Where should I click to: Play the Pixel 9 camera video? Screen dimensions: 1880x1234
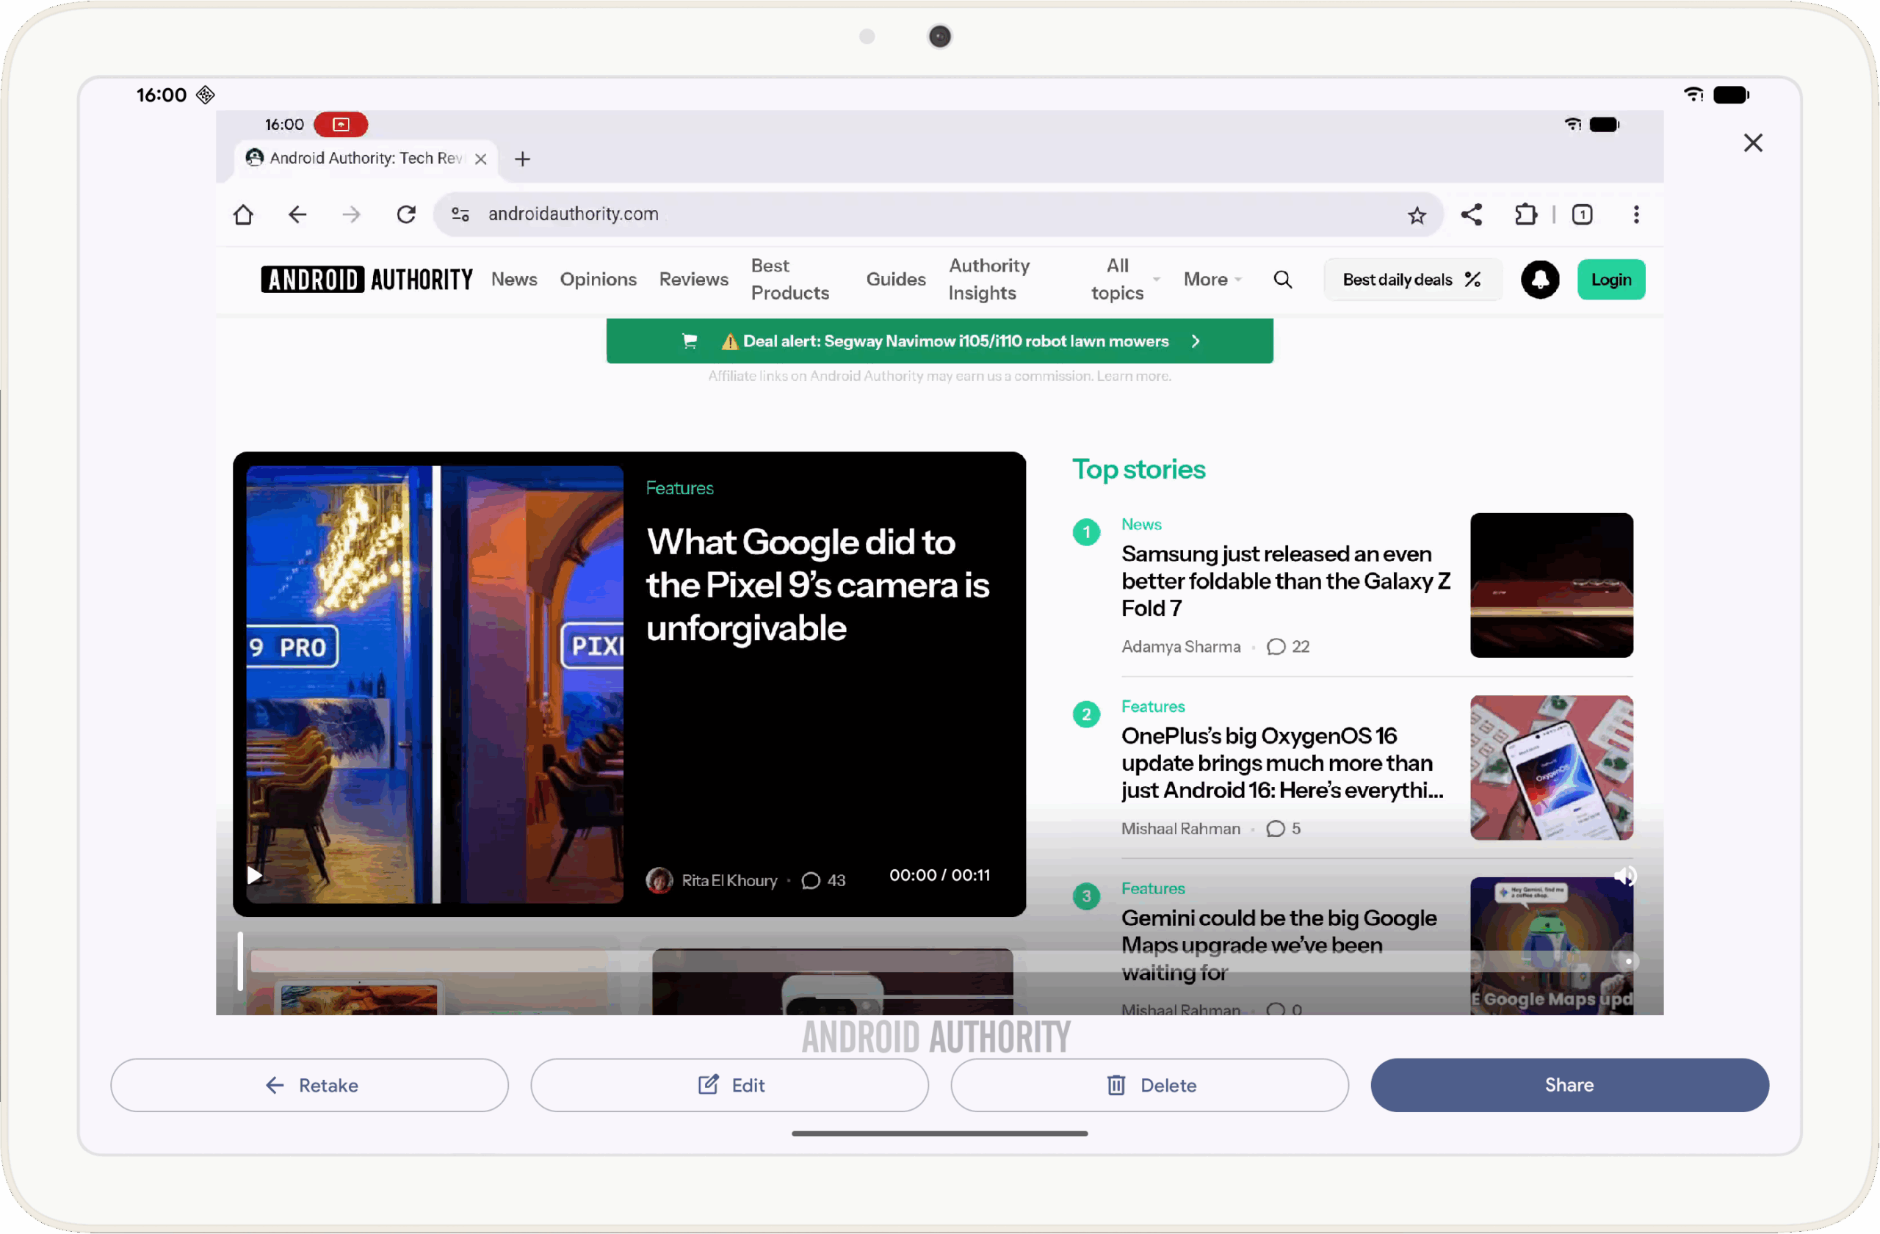253,876
